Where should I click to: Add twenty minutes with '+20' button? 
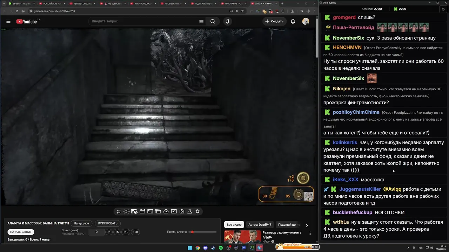(x=135, y=232)
